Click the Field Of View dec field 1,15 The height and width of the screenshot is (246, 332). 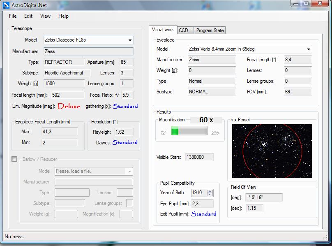254,208
